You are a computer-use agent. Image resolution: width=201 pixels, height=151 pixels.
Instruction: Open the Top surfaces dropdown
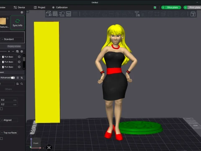tap(9, 133)
